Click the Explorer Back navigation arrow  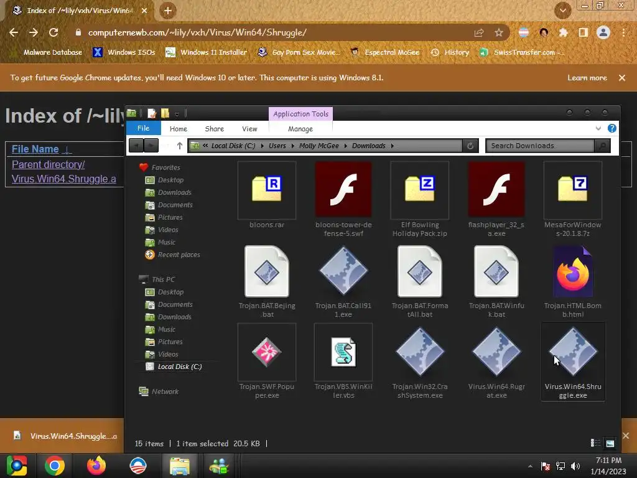tap(136, 146)
